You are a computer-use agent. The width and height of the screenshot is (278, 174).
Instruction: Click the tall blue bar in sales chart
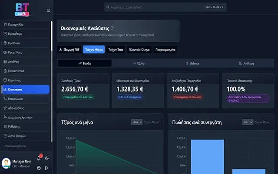tap(208, 157)
